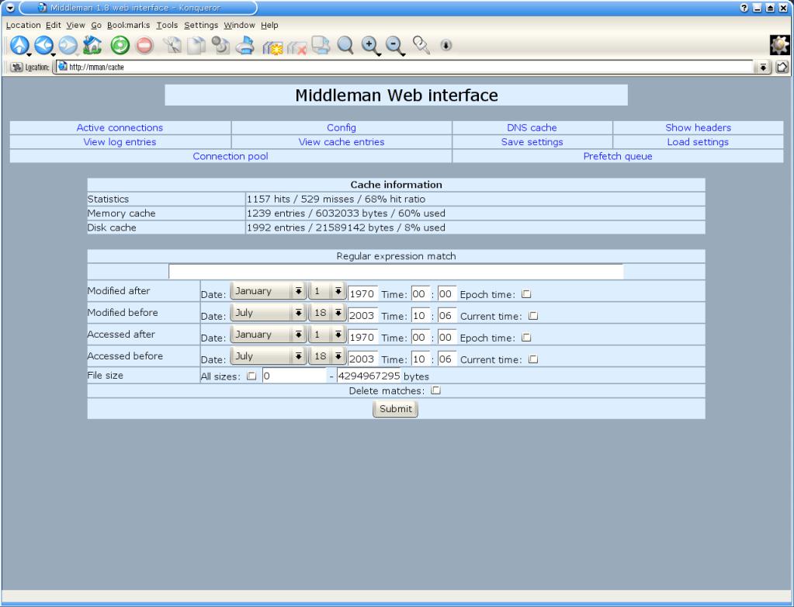Click the View log entries link

pyautogui.click(x=120, y=142)
